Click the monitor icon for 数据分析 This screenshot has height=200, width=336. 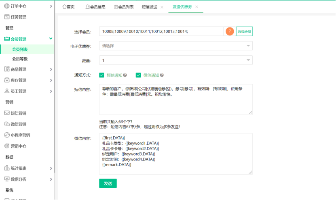click(7, 179)
